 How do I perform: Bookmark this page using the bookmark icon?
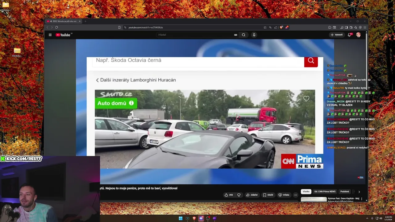119,27
